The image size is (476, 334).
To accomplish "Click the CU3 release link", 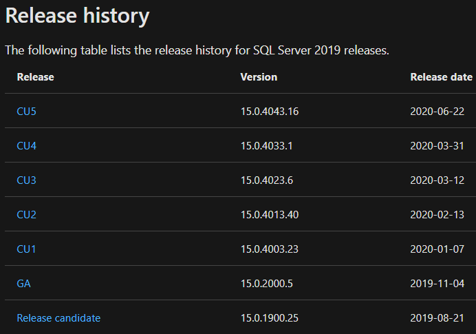I will tap(26, 180).
